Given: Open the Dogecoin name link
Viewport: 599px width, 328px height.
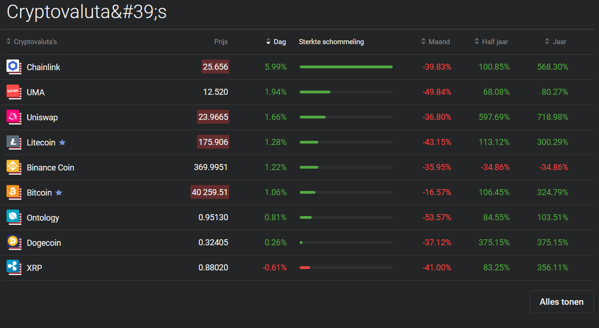Looking at the screenshot, I should [44, 243].
